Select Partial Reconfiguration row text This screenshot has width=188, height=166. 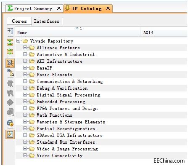(x=66, y=129)
